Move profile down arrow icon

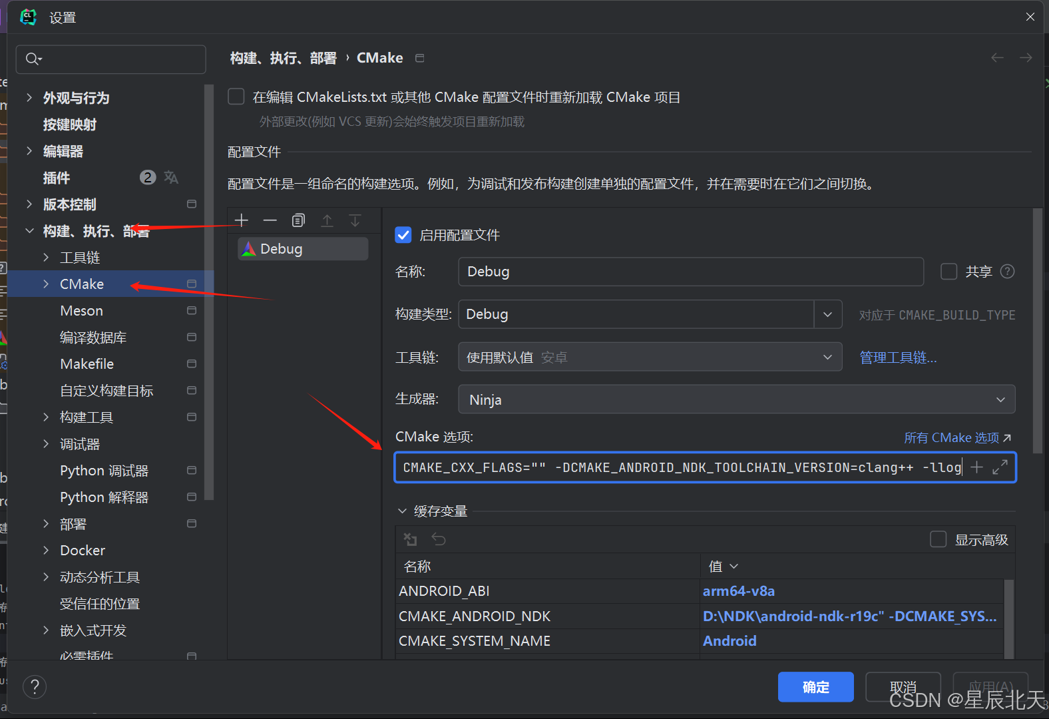[x=355, y=220]
